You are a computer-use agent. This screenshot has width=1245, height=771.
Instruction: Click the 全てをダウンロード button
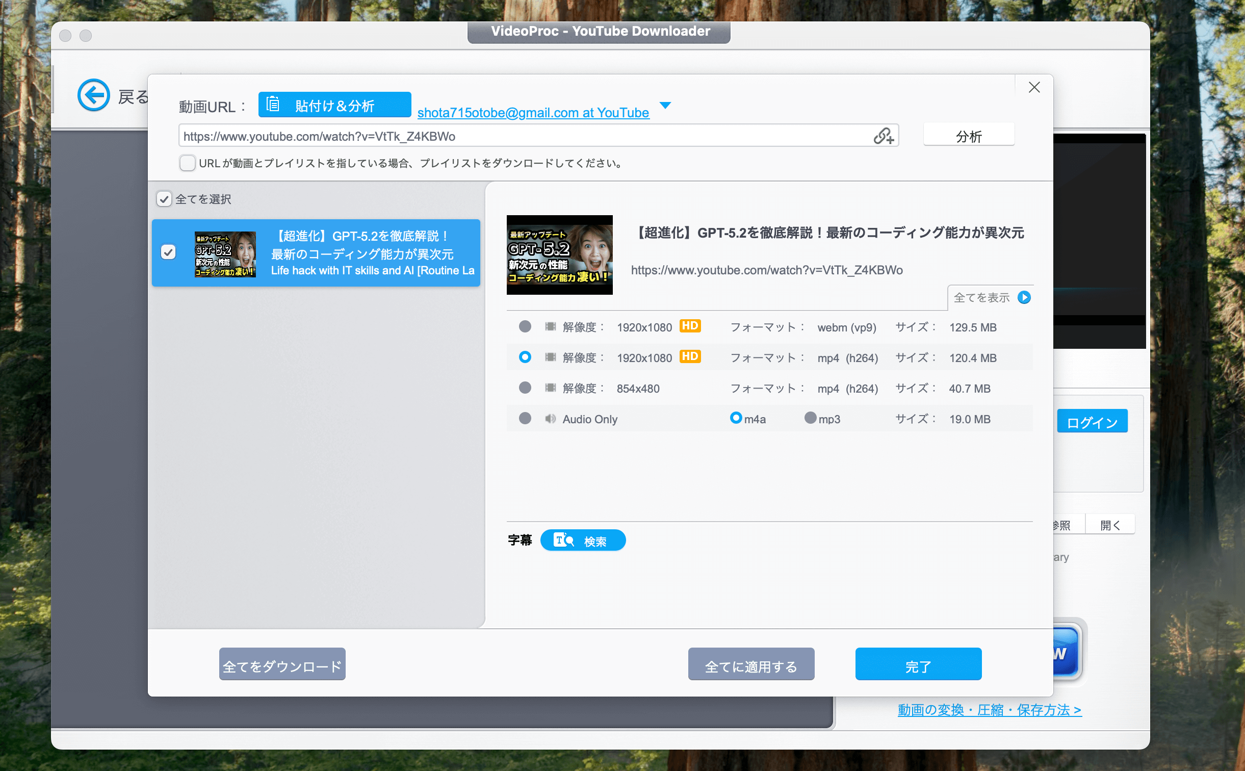tap(282, 664)
